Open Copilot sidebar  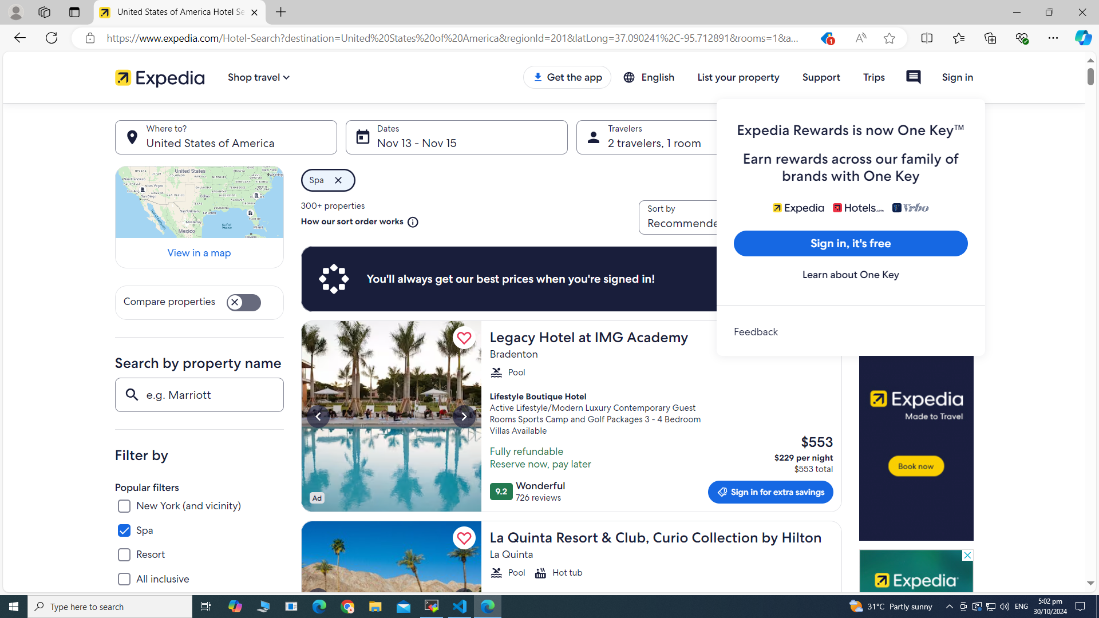(x=1082, y=38)
